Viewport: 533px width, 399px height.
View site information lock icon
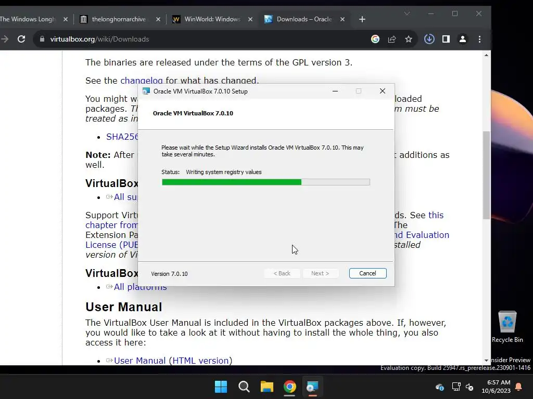(x=42, y=39)
